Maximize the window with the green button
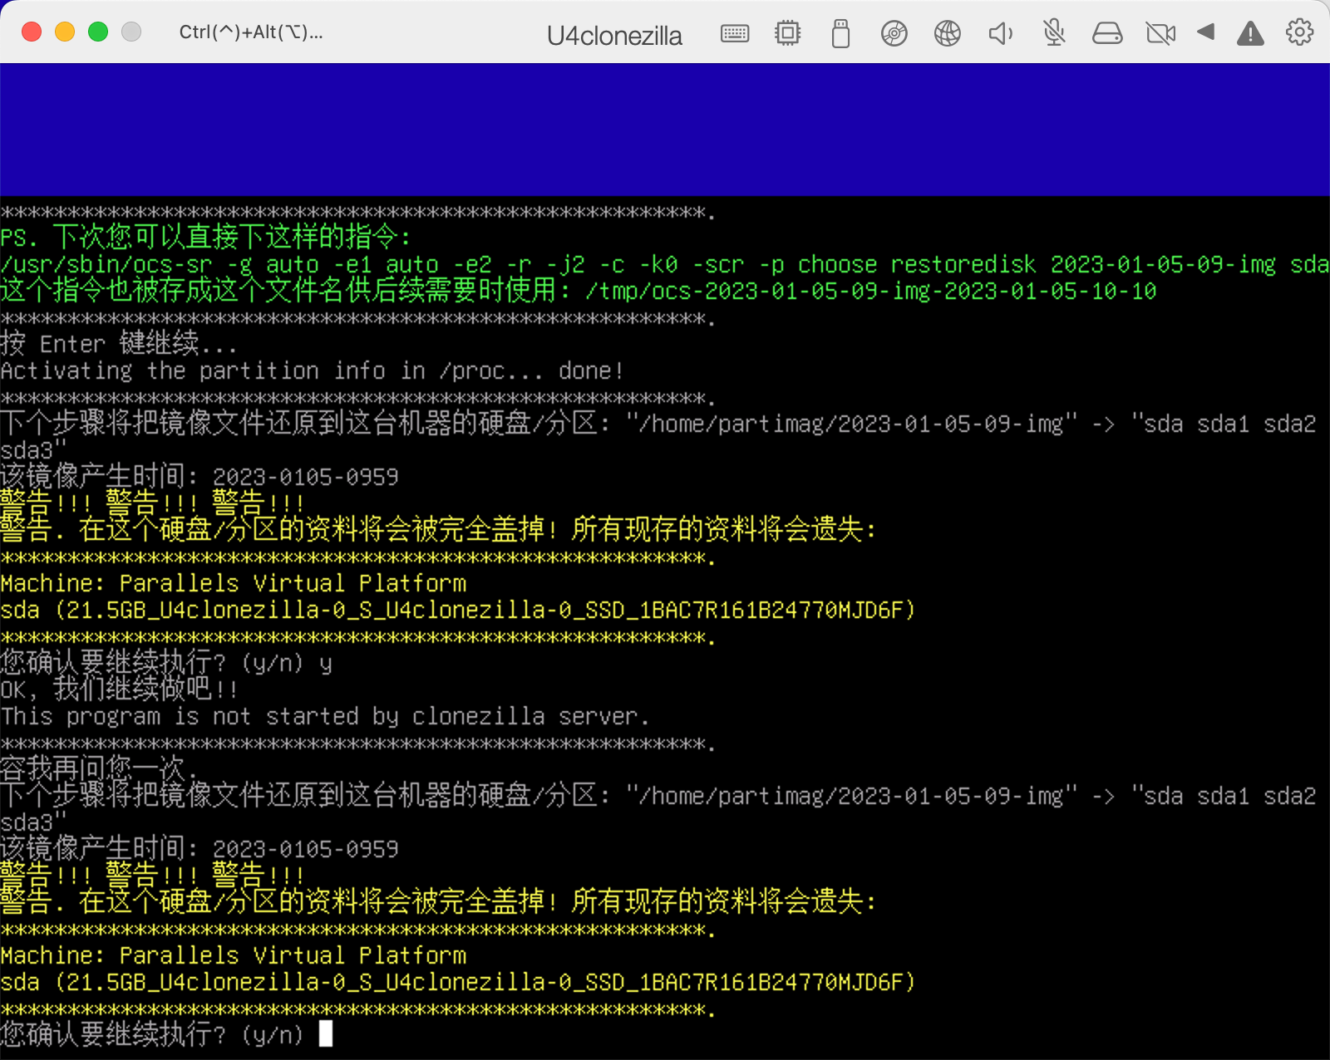 point(98,32)
